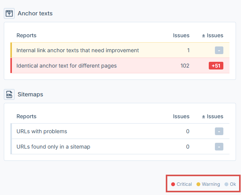Image resolution: width=241 pixels, height=195 pixels.
Task: Open Internal link anchor texts that need improvement
Action: click(x=78, y=50)
